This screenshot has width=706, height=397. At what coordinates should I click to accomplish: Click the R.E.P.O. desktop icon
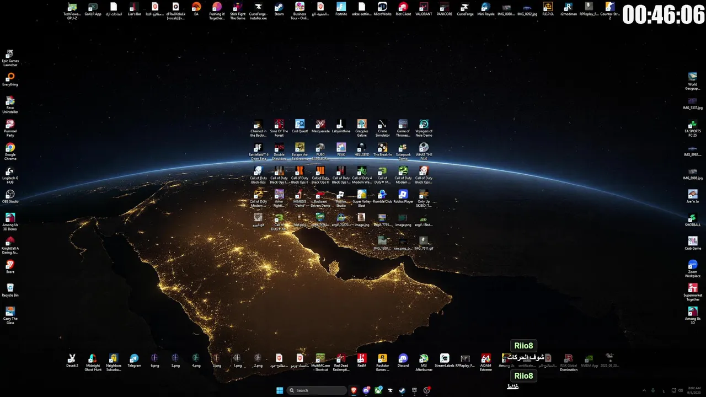(548, 9)
